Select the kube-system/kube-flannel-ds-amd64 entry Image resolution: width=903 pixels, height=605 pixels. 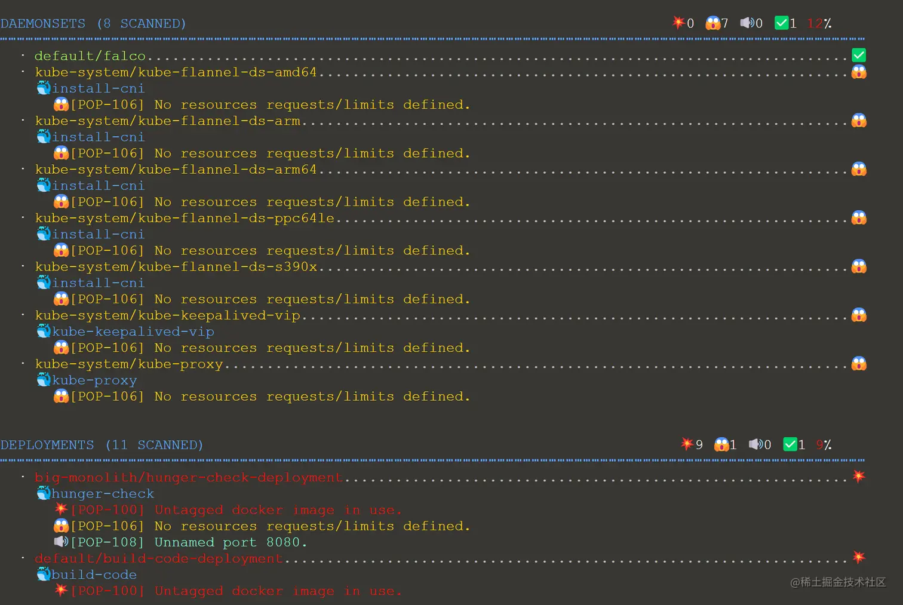pos(176,72)
